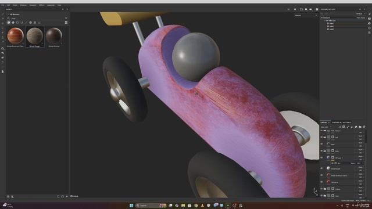
Task: Select the Clone tool in left toolbar
Action: (x=2, y=37)
